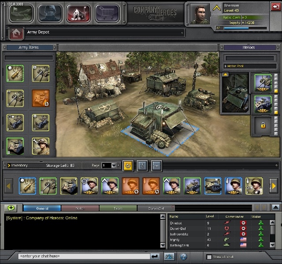Viewport: 282px width, 264px height.
Task: Select player Dinobot in the list
Action: pyautogui.click(x=219, y=223)
